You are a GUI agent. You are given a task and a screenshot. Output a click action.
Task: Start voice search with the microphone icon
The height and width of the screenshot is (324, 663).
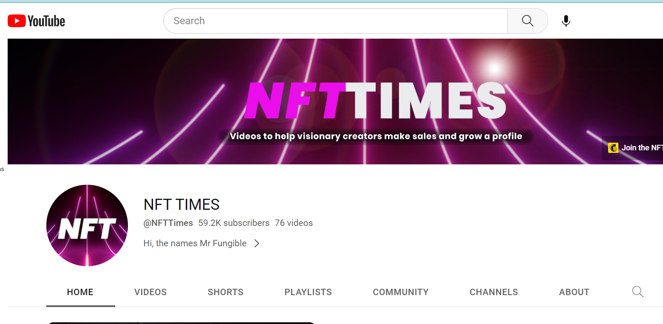coord(566,21)
